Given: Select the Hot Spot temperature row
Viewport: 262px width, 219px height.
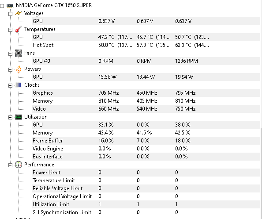Looking at the screenshot, I should point(146,45).
